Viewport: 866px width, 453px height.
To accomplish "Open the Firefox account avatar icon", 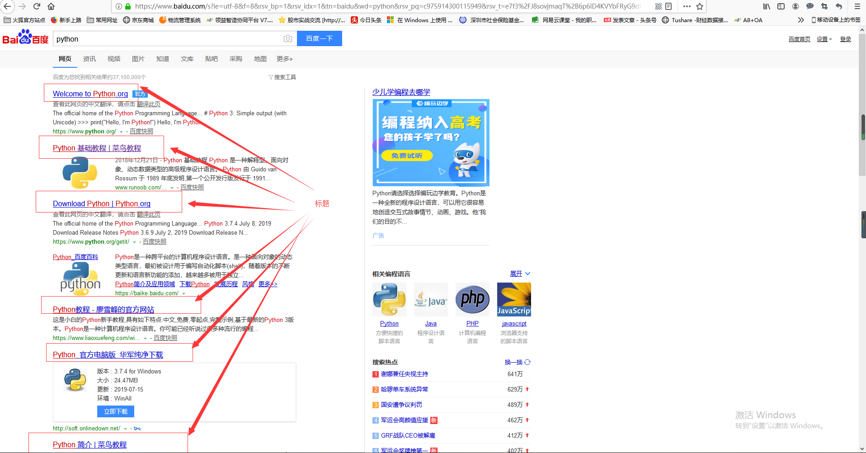I will [x=795, y=6].
